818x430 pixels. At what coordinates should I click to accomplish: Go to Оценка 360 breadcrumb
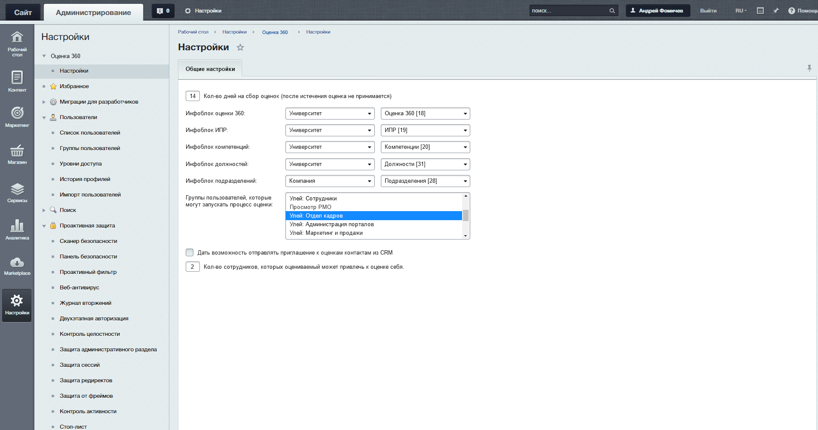click(275, 32)
